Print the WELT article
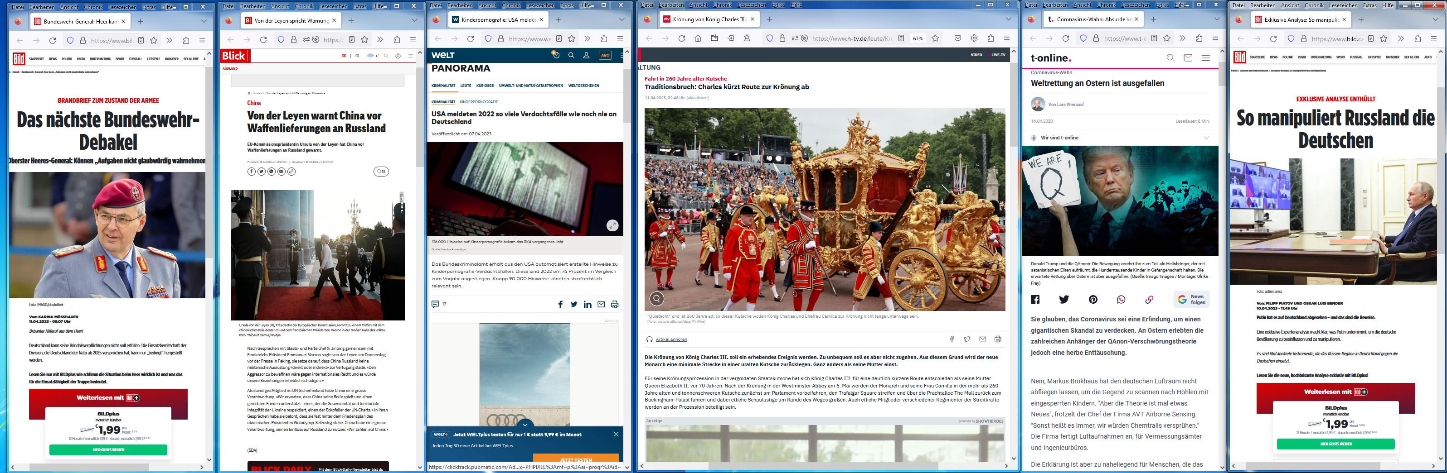 [x=615, y=304]
